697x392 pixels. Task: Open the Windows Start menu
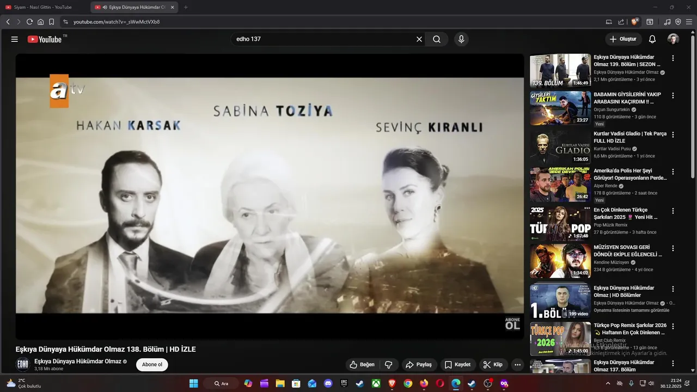point(193,383)
